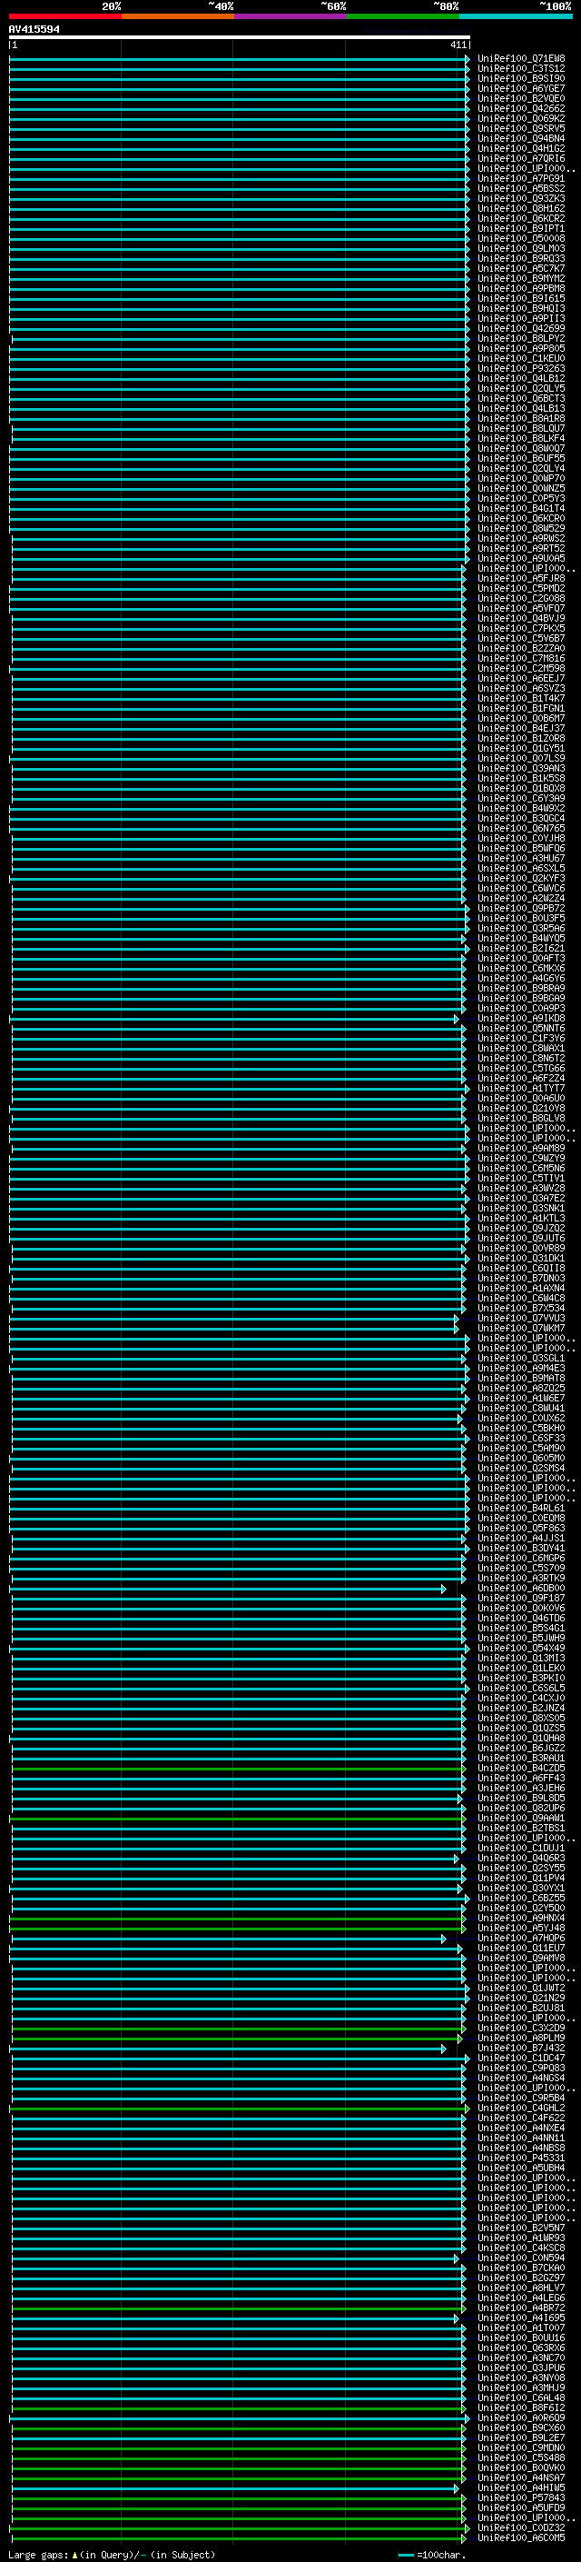581x2562 pixels.
Task: Select the UniRef100_B7DN03 label
Action: tap(521, 1279)
